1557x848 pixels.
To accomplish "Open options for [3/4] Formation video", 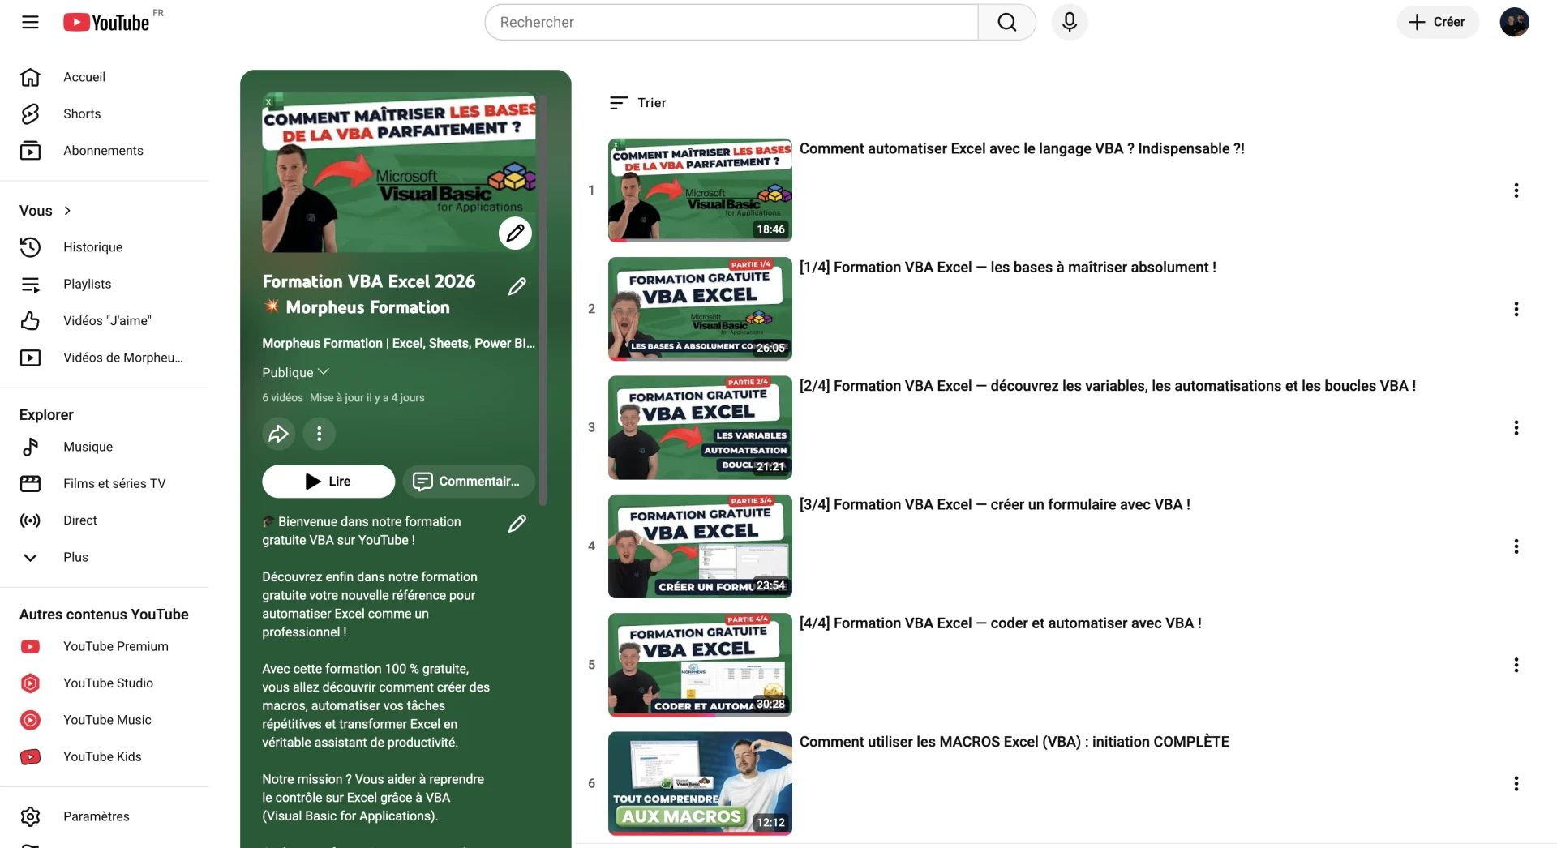I will click(x=1516, y=546).
